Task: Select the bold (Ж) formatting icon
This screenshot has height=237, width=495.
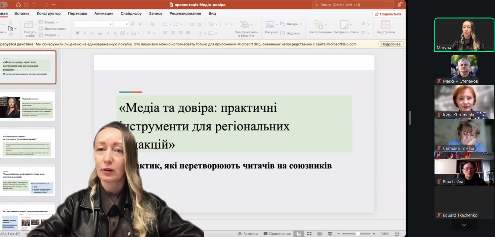Action: click(x=77, y=33)
